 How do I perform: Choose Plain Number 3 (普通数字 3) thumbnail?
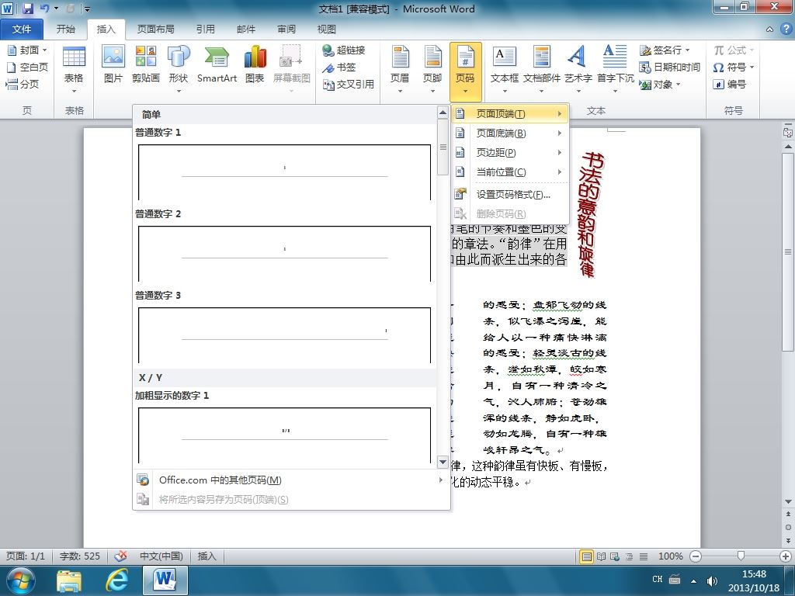click(284, 335)
